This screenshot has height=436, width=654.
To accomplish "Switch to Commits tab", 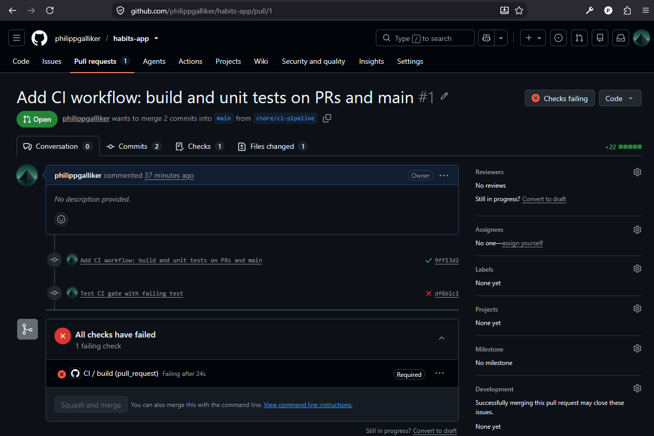I will pyautogui.click(x=134, y=146).
